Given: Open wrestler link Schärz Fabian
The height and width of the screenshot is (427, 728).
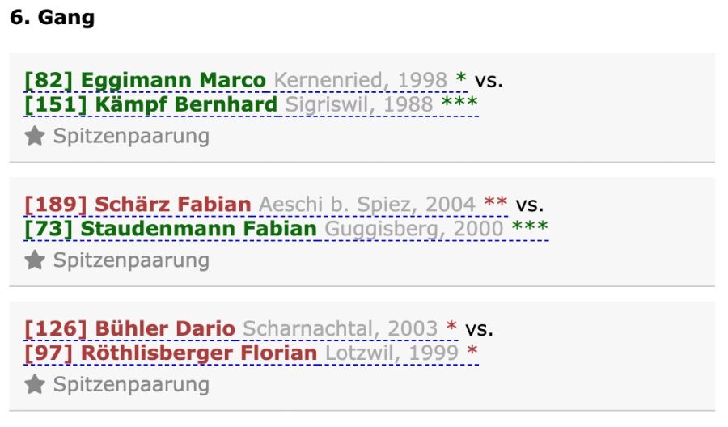Looking at the screenshot, I should click(138, 205).
